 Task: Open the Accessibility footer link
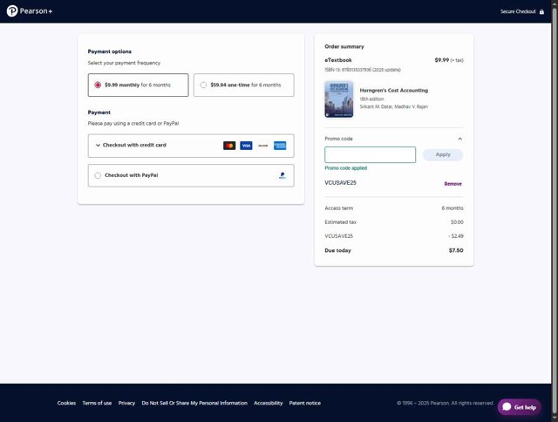pos(269,403)
